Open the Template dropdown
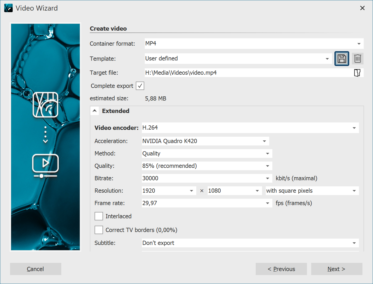This screenshot has width=373, height=284. pos(327,59)
